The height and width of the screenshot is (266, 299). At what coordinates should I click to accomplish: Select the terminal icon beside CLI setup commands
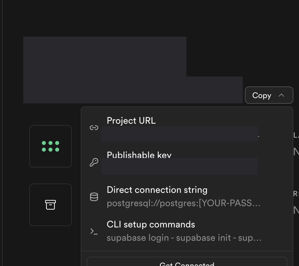point(94,231)
